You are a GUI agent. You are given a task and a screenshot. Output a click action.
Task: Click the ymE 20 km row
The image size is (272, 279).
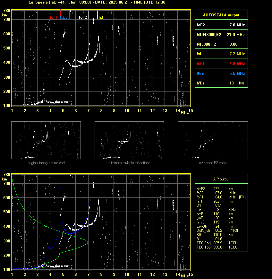coord(215,218)
